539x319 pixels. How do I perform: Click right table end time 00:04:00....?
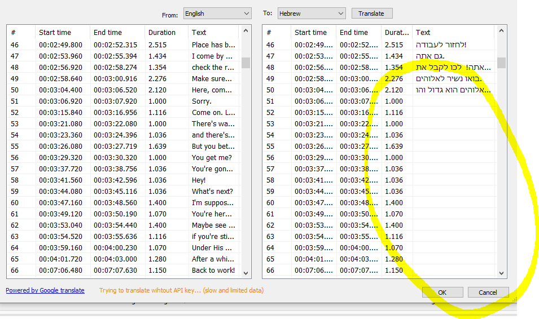click(x=359, y=247)
